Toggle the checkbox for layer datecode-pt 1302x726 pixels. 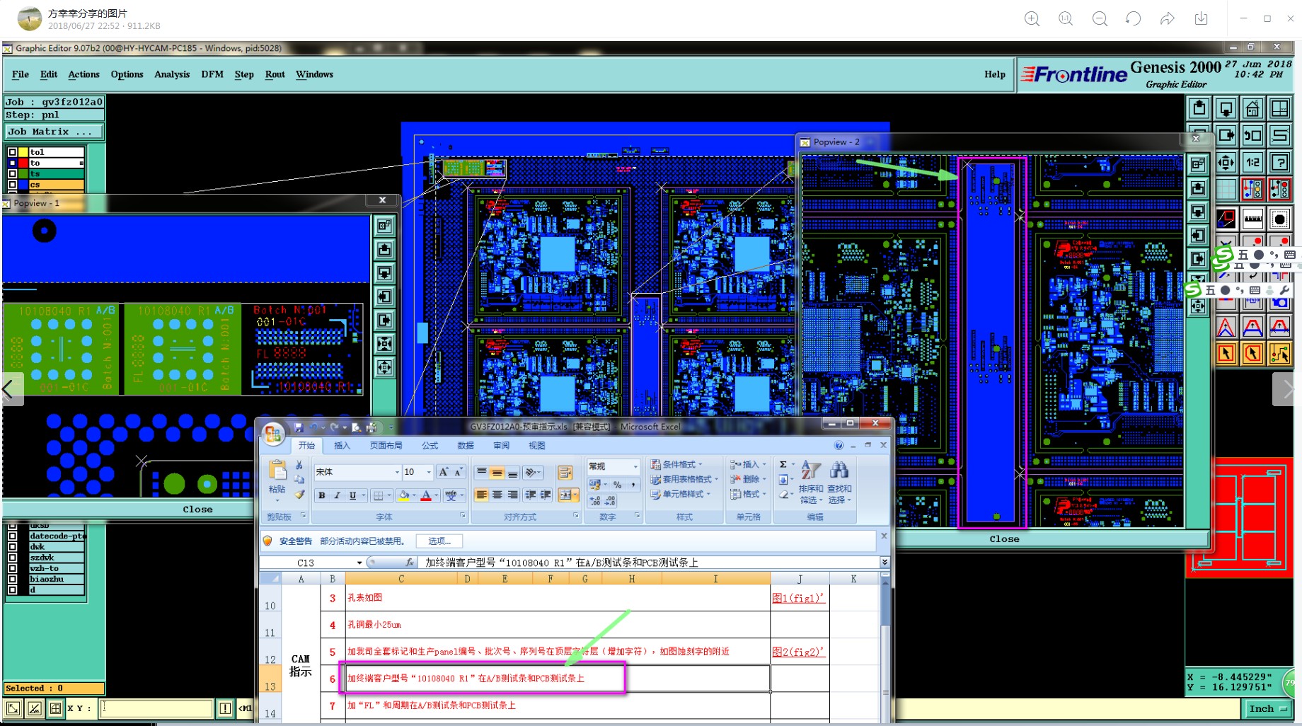(13, 536)
